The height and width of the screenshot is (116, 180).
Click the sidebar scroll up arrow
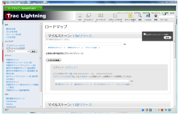(x=40, y=23)
